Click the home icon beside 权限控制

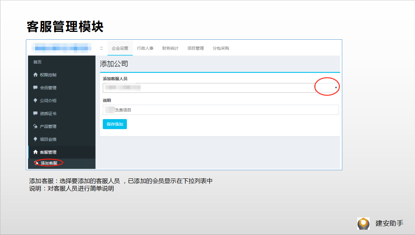point(36,75)
